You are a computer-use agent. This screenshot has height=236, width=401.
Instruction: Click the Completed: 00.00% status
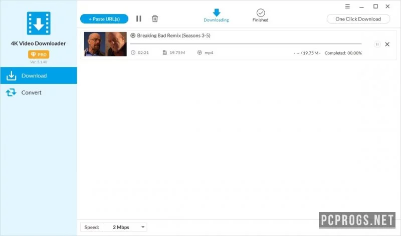[x=343, y=53]
